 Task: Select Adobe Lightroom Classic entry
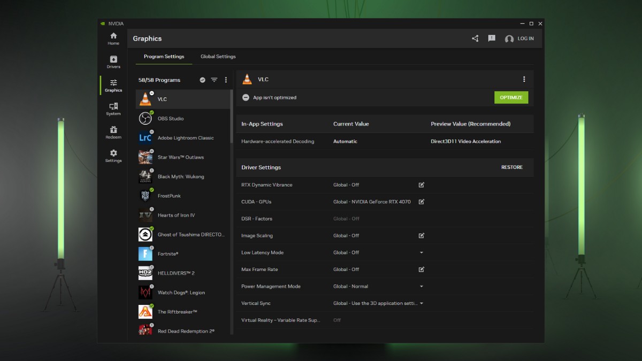point(183,138)
